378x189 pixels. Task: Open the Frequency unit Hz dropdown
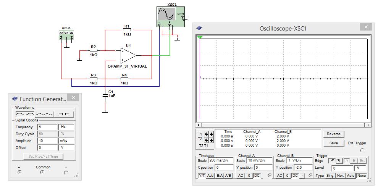click(x=66, y=127)
